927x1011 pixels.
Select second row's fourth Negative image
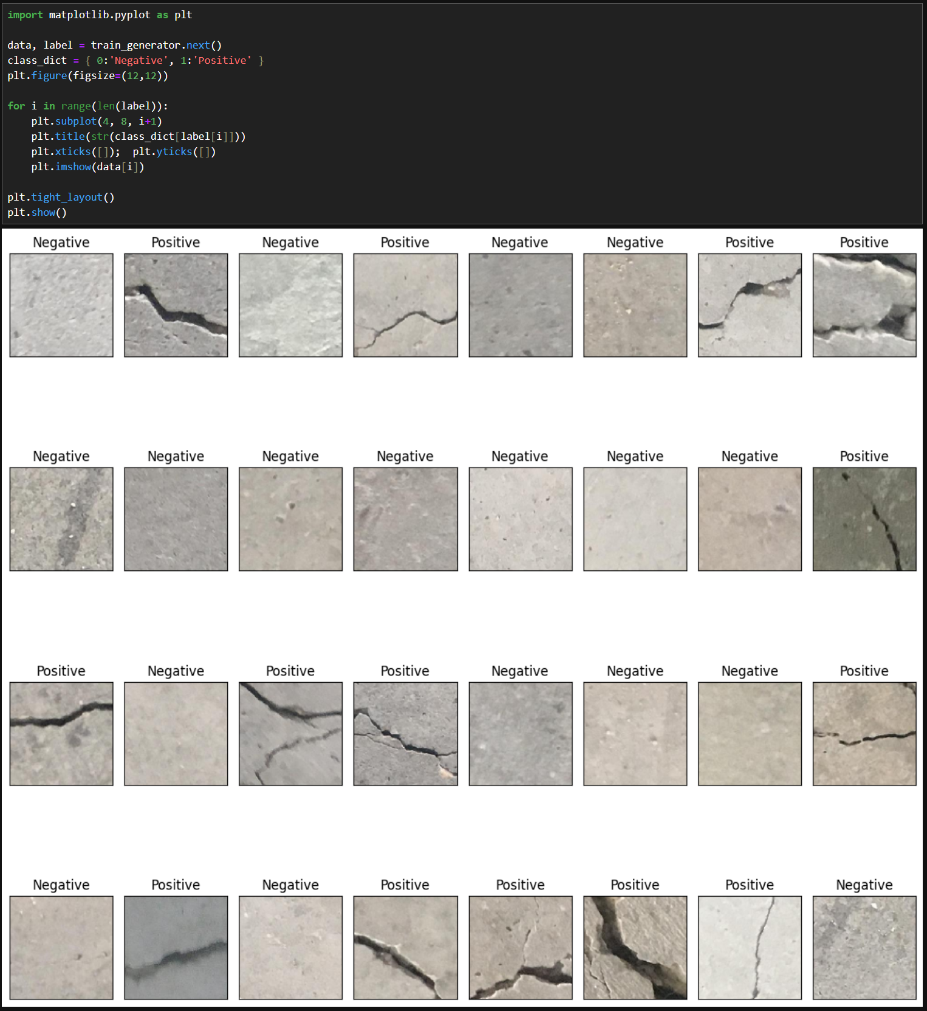[x=406, y=519]
